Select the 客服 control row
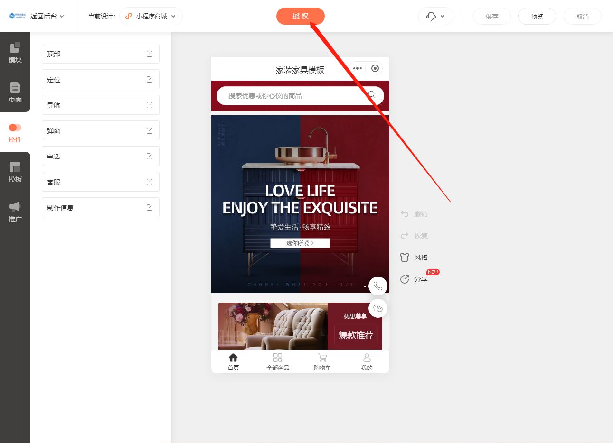Viewport: 613px width, 443px height. coord(101,182)
